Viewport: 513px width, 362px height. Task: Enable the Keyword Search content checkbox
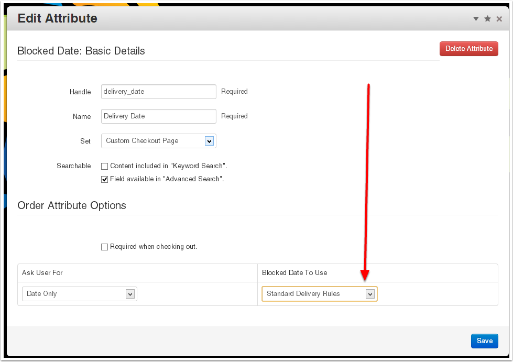coord(105,166)
